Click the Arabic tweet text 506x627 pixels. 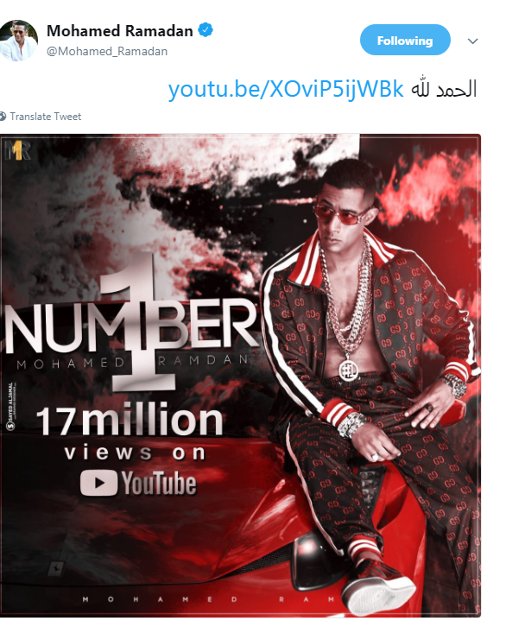click(x=444, y=89)
